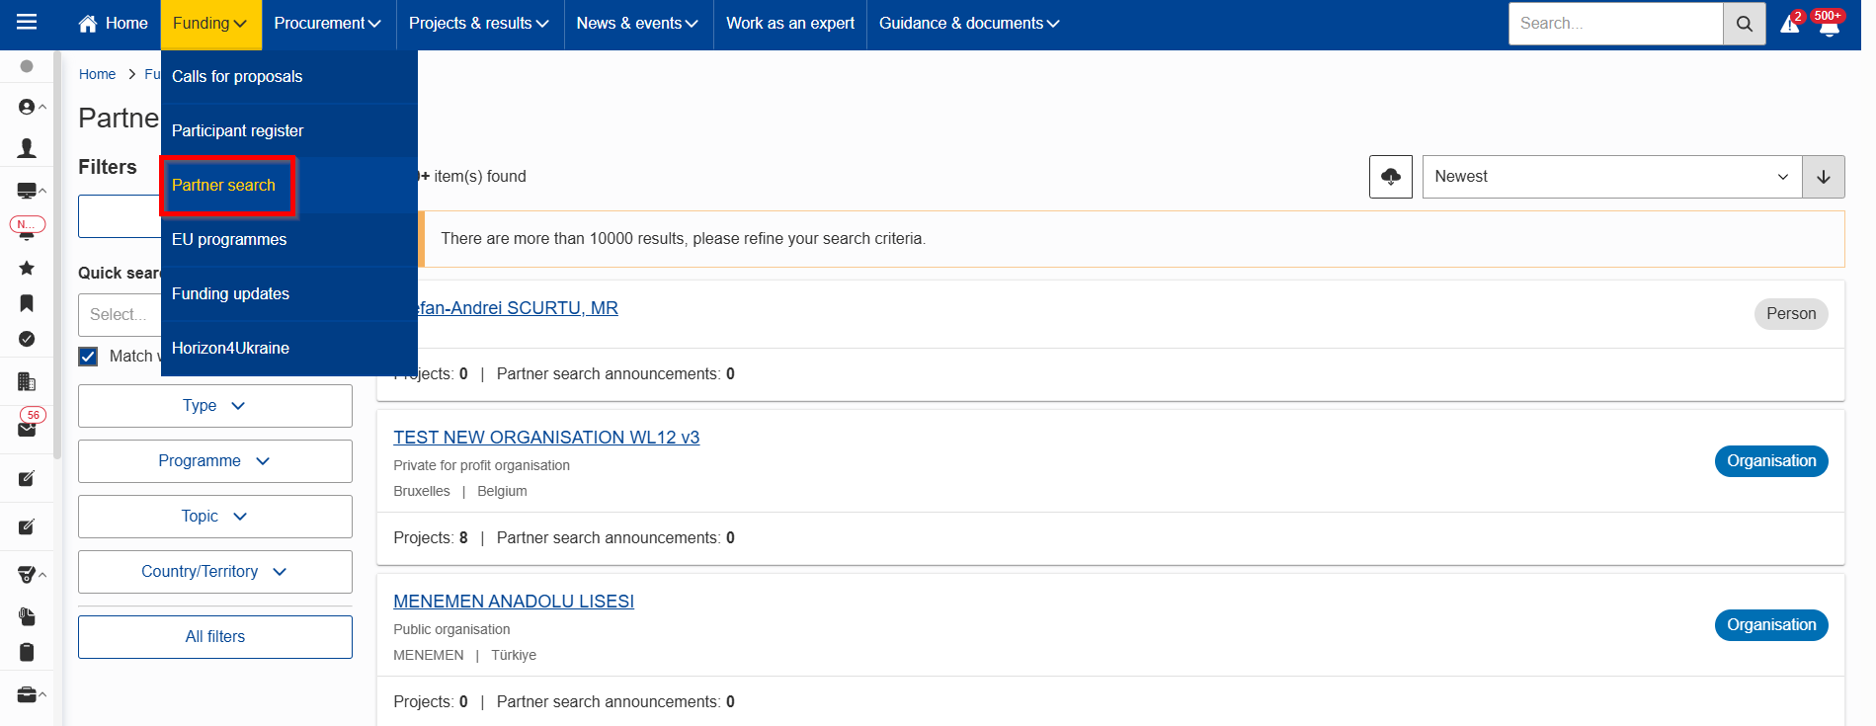Screen dimensions: 1876x726
Task: Expand the Type filter dropdown
Action: pyautogui.click(x=215, y=406)
